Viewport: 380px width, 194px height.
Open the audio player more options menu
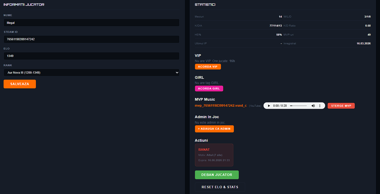[x=320, y=106]
